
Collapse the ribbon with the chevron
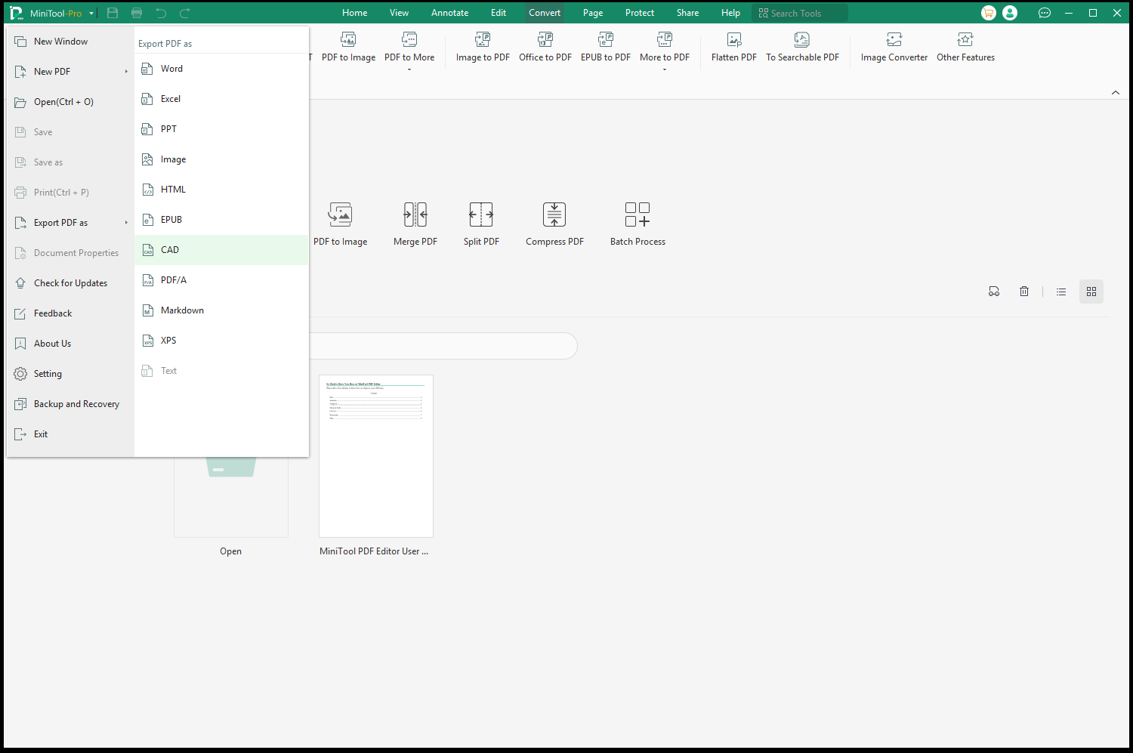click(1116, 92)
